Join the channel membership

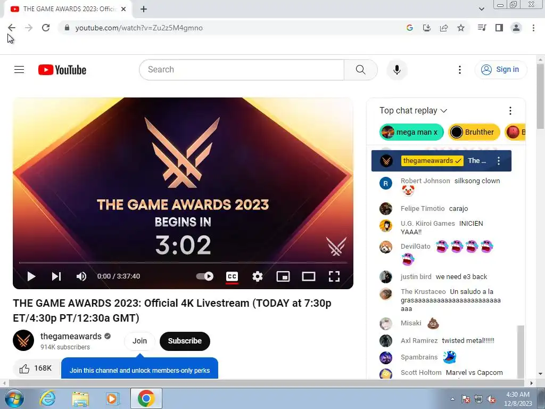[140, 341]
